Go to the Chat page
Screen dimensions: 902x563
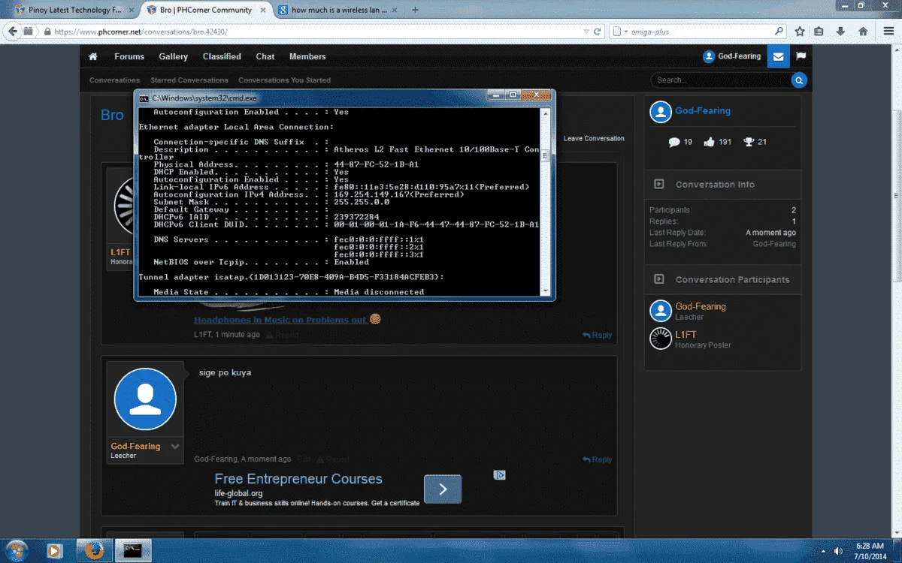(x=265, y=56)
